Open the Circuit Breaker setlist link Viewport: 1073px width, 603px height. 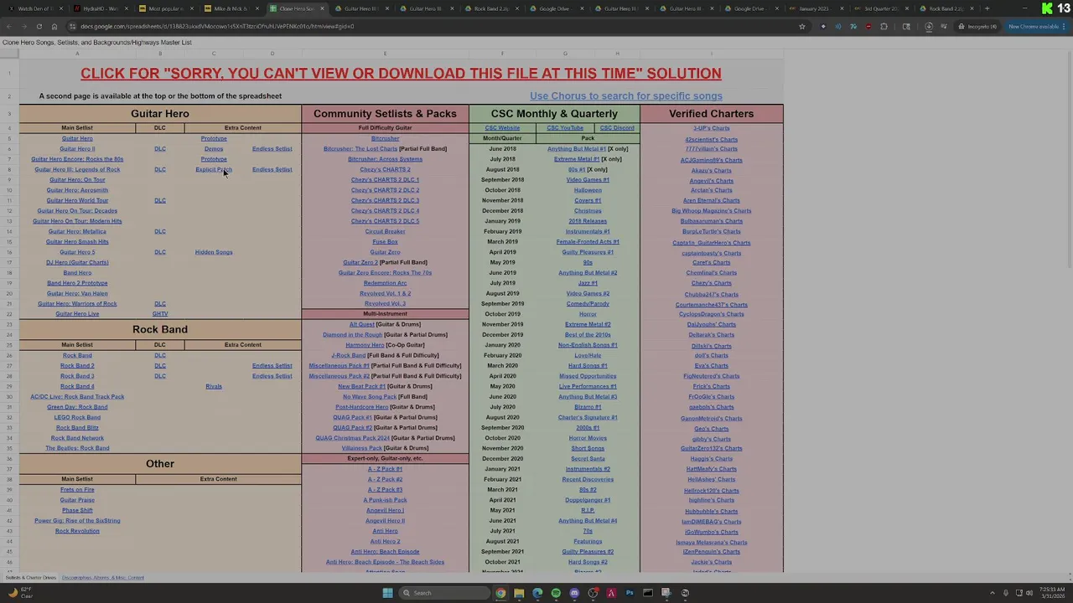[x=386, y=231]
